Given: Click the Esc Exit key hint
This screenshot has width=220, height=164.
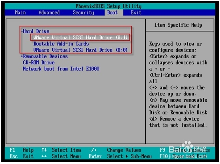Looking at the screenshot, I should [x=22, y=156].
